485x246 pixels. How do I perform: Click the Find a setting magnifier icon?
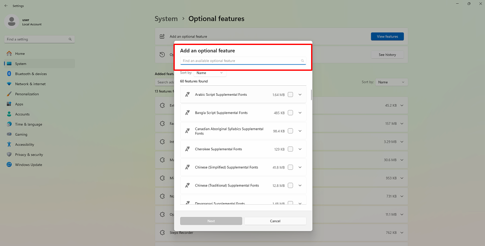tap(70, 39)
